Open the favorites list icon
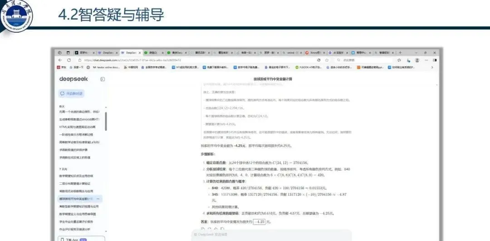Screen dimensions: 490x241 (399, 60)
